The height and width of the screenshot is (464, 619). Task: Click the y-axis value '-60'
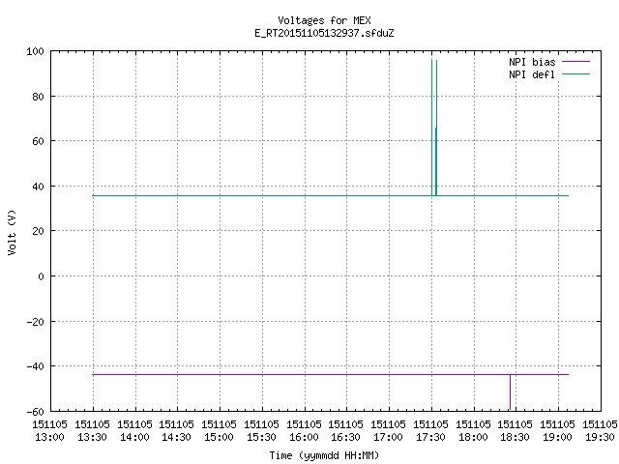pyautogui.click(x=35, y=412)
